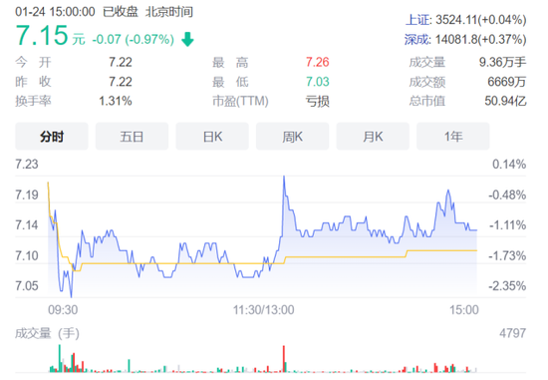Click the green down arrow beside -0.97%
The width and height of the screenshot is (548, 380).
187,39
